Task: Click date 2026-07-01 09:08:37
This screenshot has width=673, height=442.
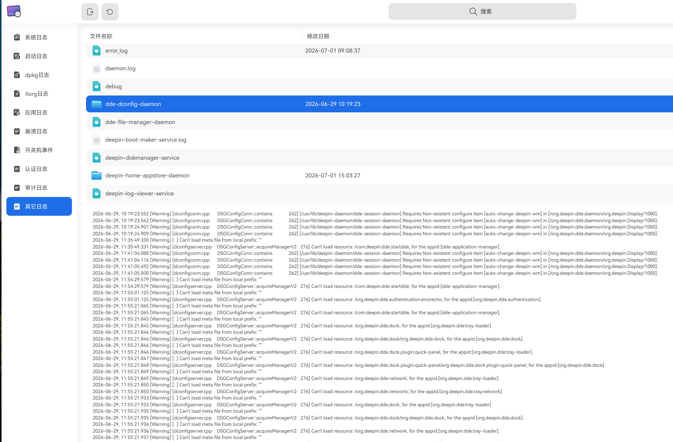Action: click(333, 51)
